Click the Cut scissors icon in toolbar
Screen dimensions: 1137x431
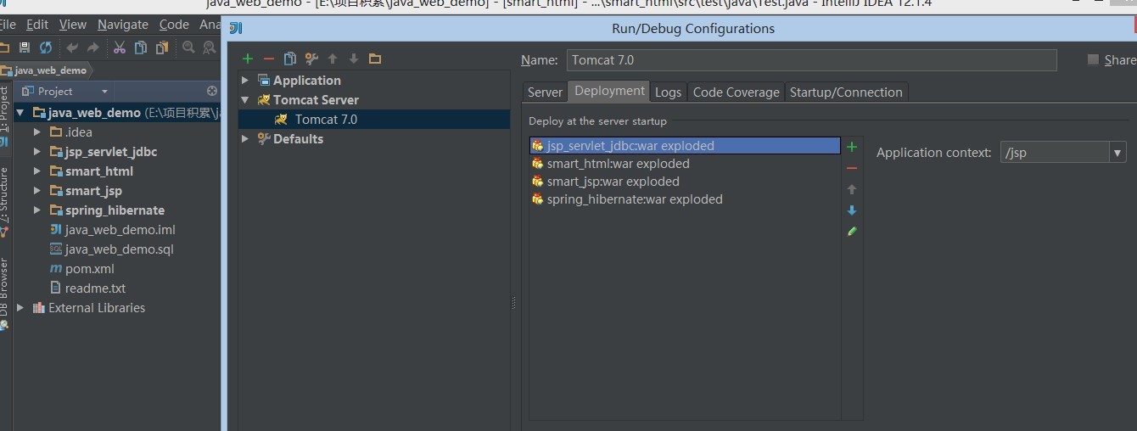[x=120, y=48]
